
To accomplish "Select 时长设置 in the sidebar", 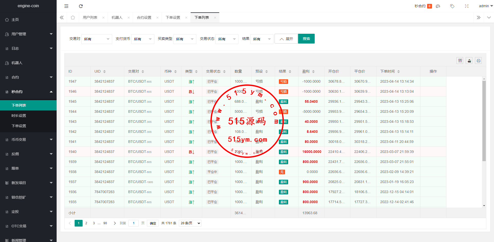I will [19, 116].
